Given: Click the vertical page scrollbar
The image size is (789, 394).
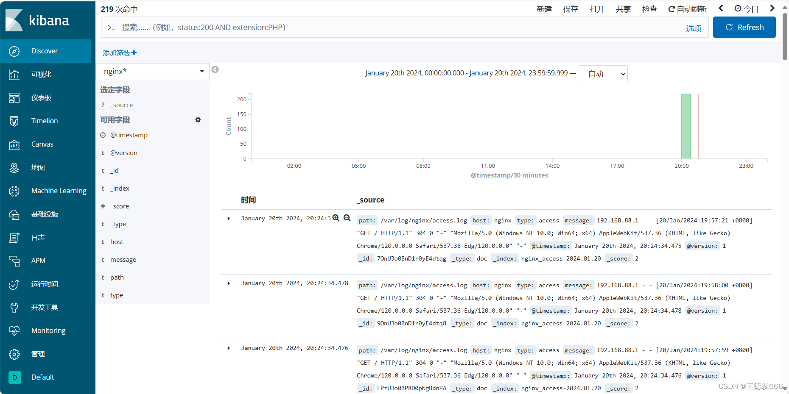Looking at the screenshot, I should [785, 36].
